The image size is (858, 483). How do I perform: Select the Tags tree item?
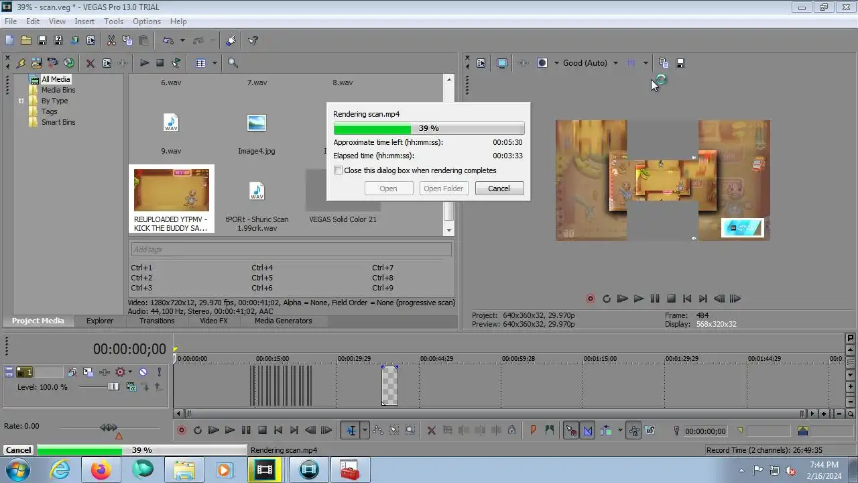point(50,111)
